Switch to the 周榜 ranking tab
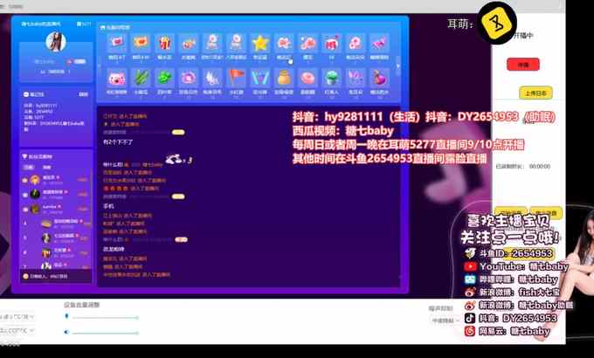The width and height of the screenshot is (594, 358). pos(47,167)
